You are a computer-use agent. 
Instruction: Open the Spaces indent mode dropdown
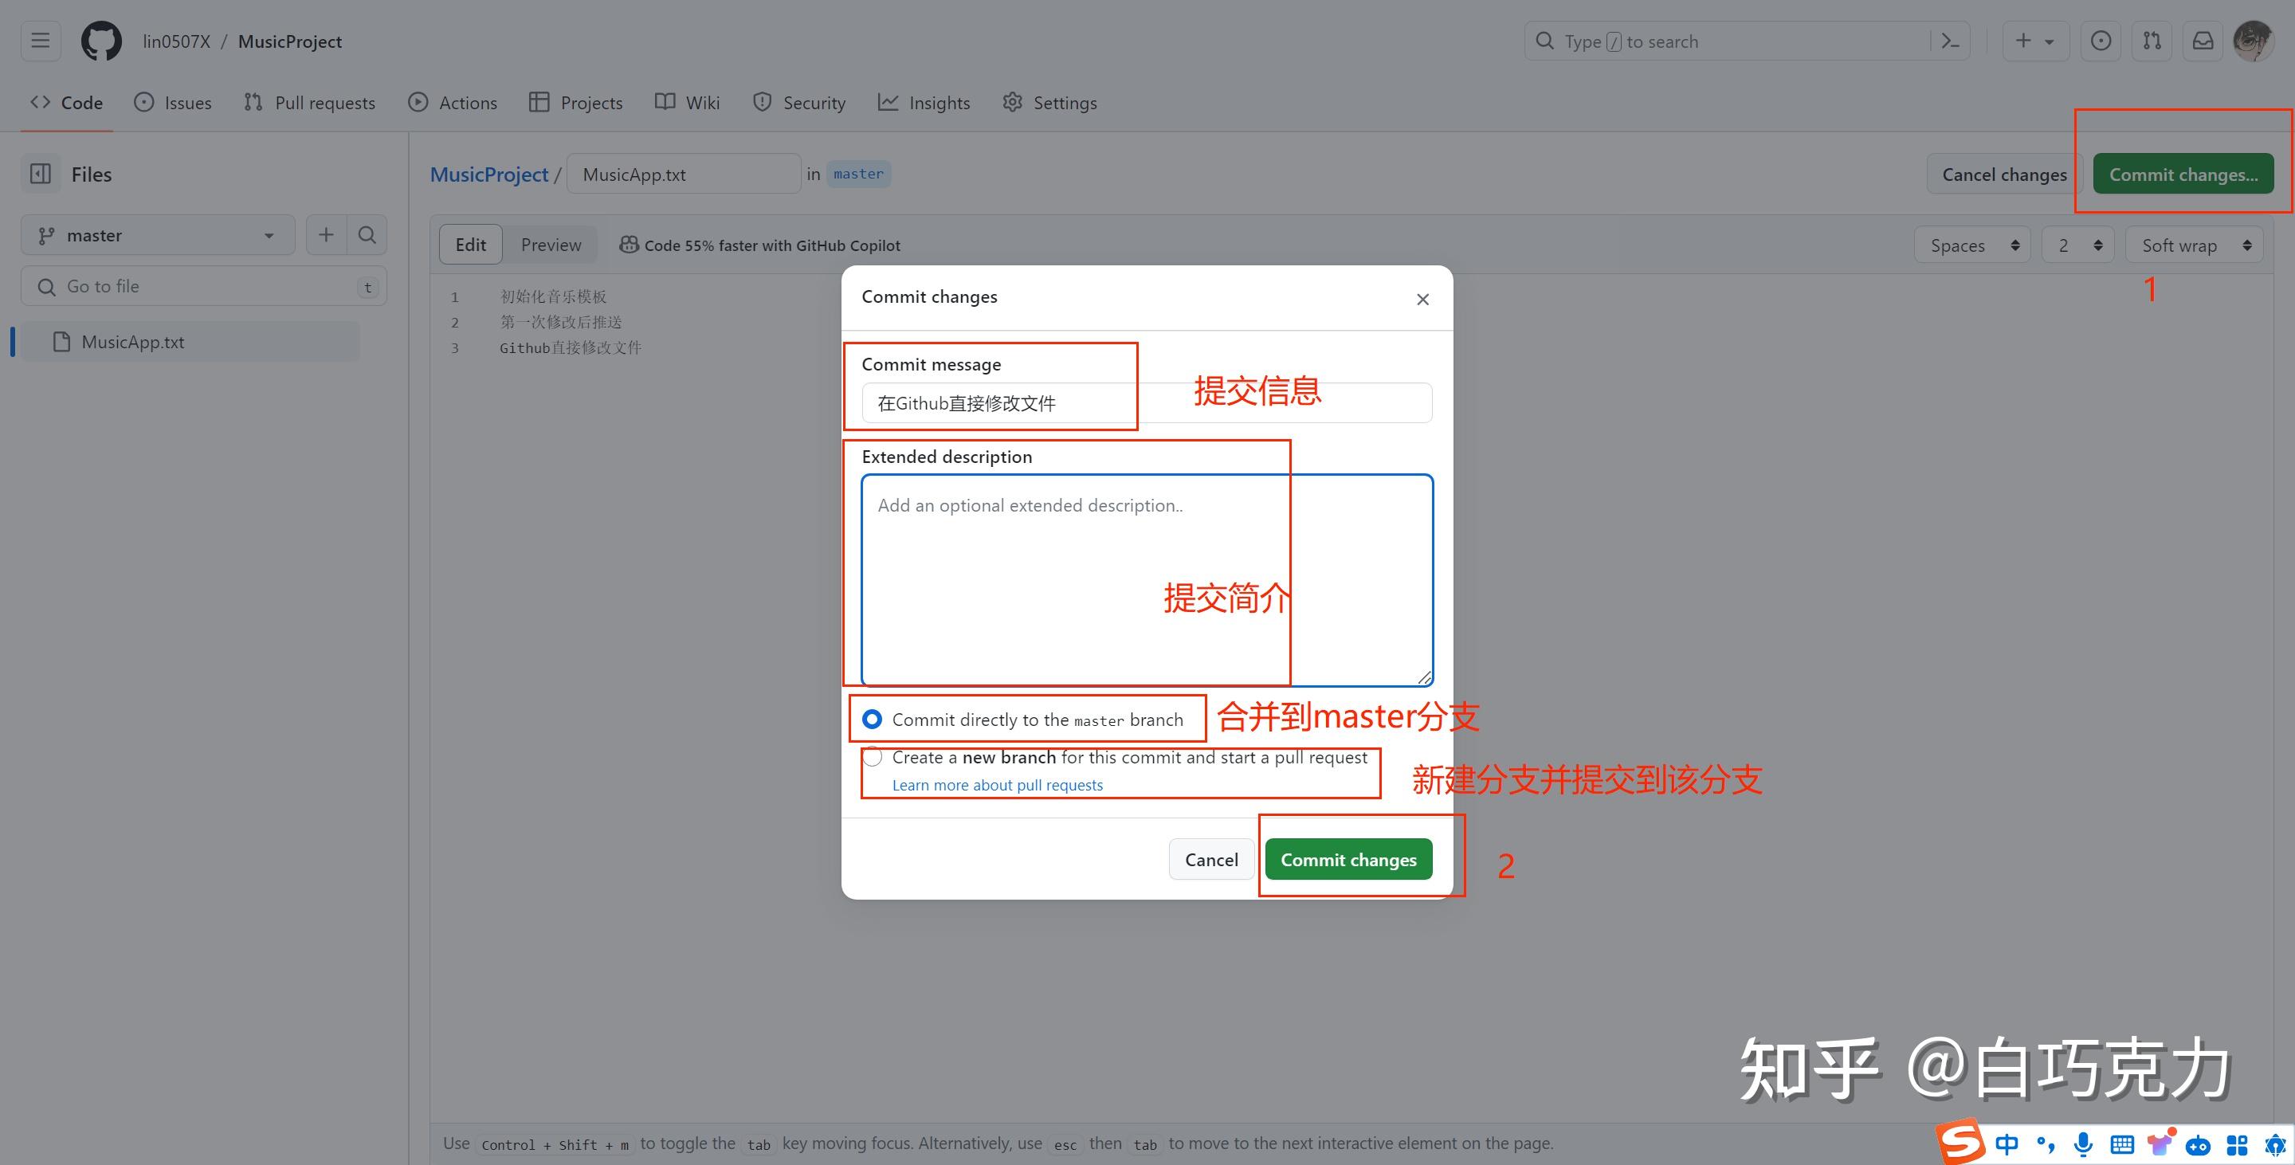(1972, 245)
